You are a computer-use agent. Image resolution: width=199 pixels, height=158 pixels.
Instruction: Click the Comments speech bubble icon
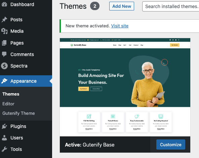4,54
